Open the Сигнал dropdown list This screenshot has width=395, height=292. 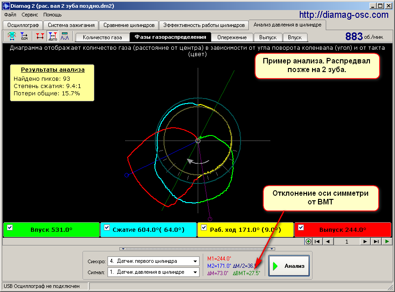195,272
